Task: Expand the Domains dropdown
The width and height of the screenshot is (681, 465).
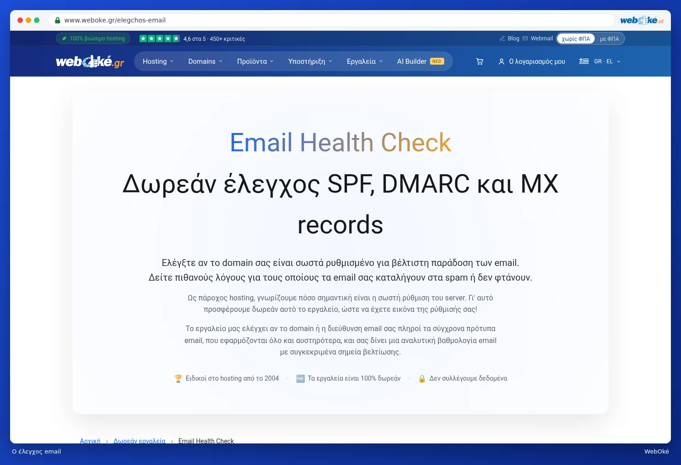Action: 205,61
